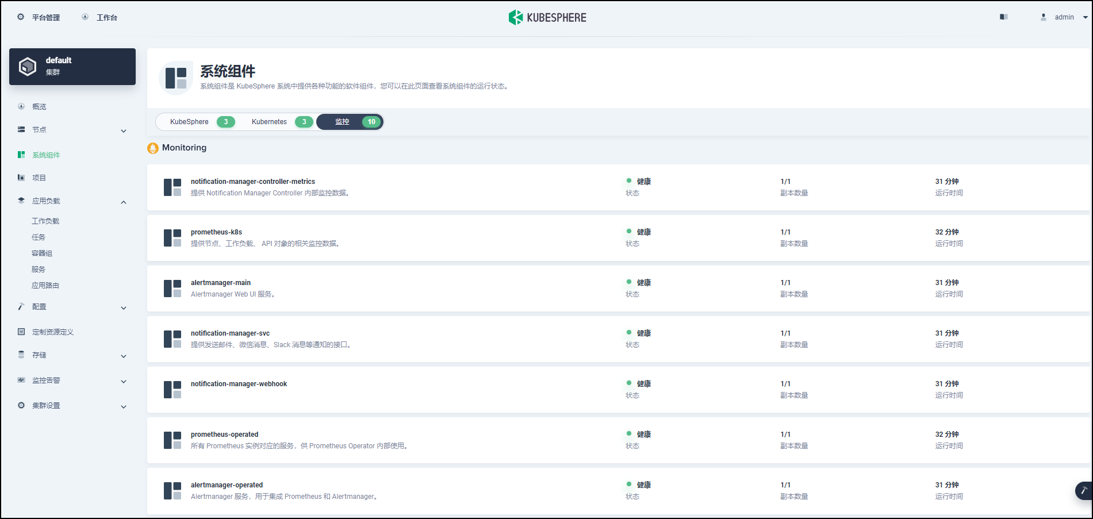Collapse the 应用负载 section chevron
The image size is (1093, 519).
click(x=124, y=202)
